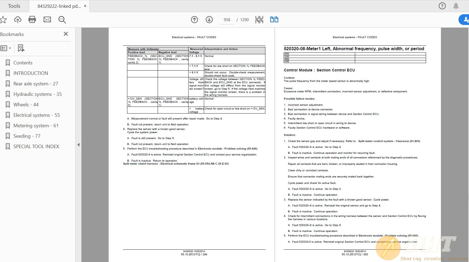
Task: Select the 84329222-linked pdf tab
Action: 59,6
